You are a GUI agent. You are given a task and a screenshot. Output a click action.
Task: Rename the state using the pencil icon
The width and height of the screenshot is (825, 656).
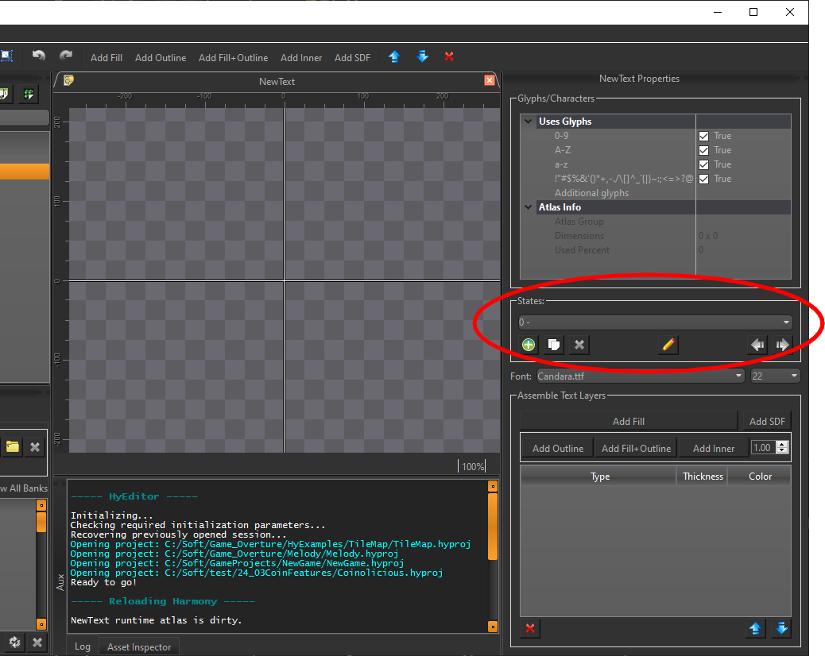tap(668, 345)
